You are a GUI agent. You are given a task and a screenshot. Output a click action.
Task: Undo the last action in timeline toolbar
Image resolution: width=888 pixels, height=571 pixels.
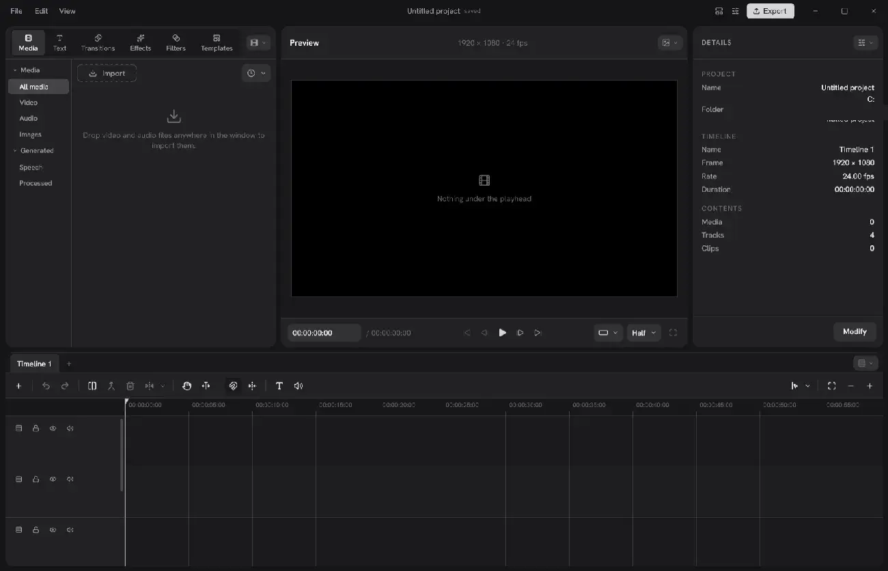tap(46, 386)
